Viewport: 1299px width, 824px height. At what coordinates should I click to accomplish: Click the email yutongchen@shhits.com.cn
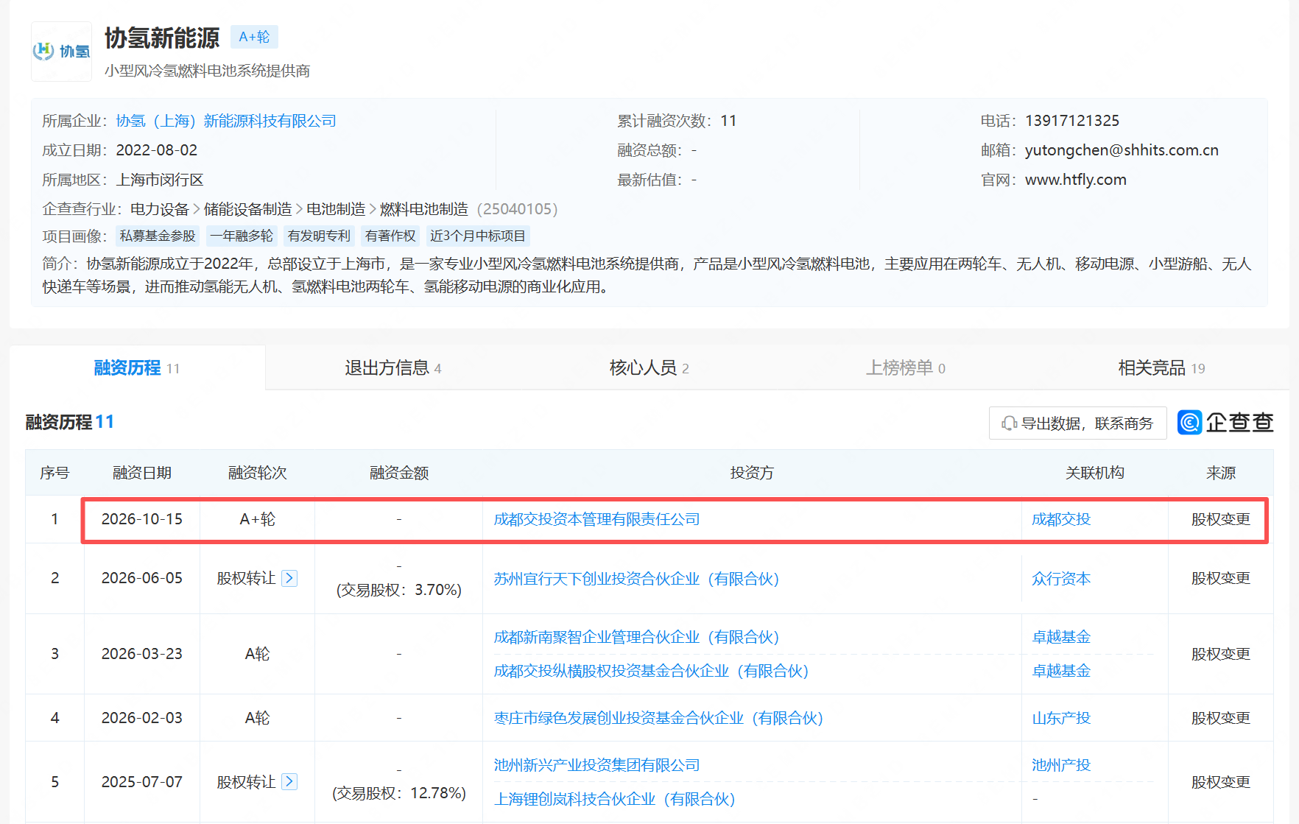coord(1122,150)
